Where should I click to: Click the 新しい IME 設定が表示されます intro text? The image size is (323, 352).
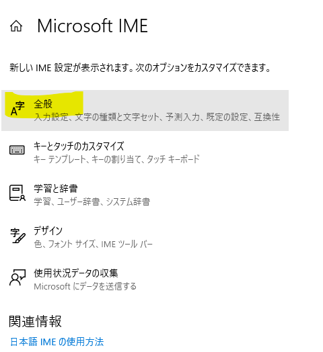click(140, 68)
